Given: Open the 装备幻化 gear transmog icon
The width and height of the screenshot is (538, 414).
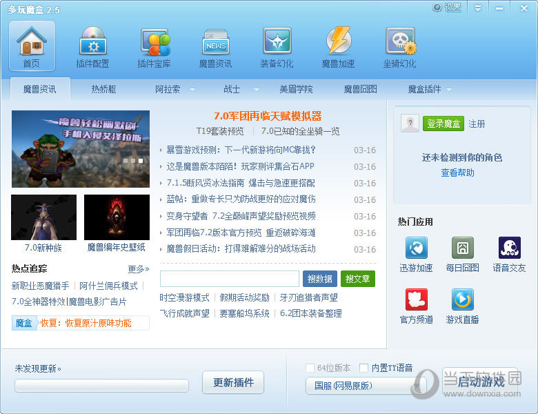Looking at the screenshot, I should click(277, 46).
